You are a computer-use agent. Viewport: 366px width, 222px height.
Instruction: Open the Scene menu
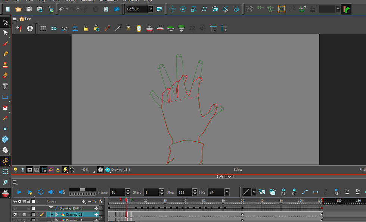click(70, 1)
